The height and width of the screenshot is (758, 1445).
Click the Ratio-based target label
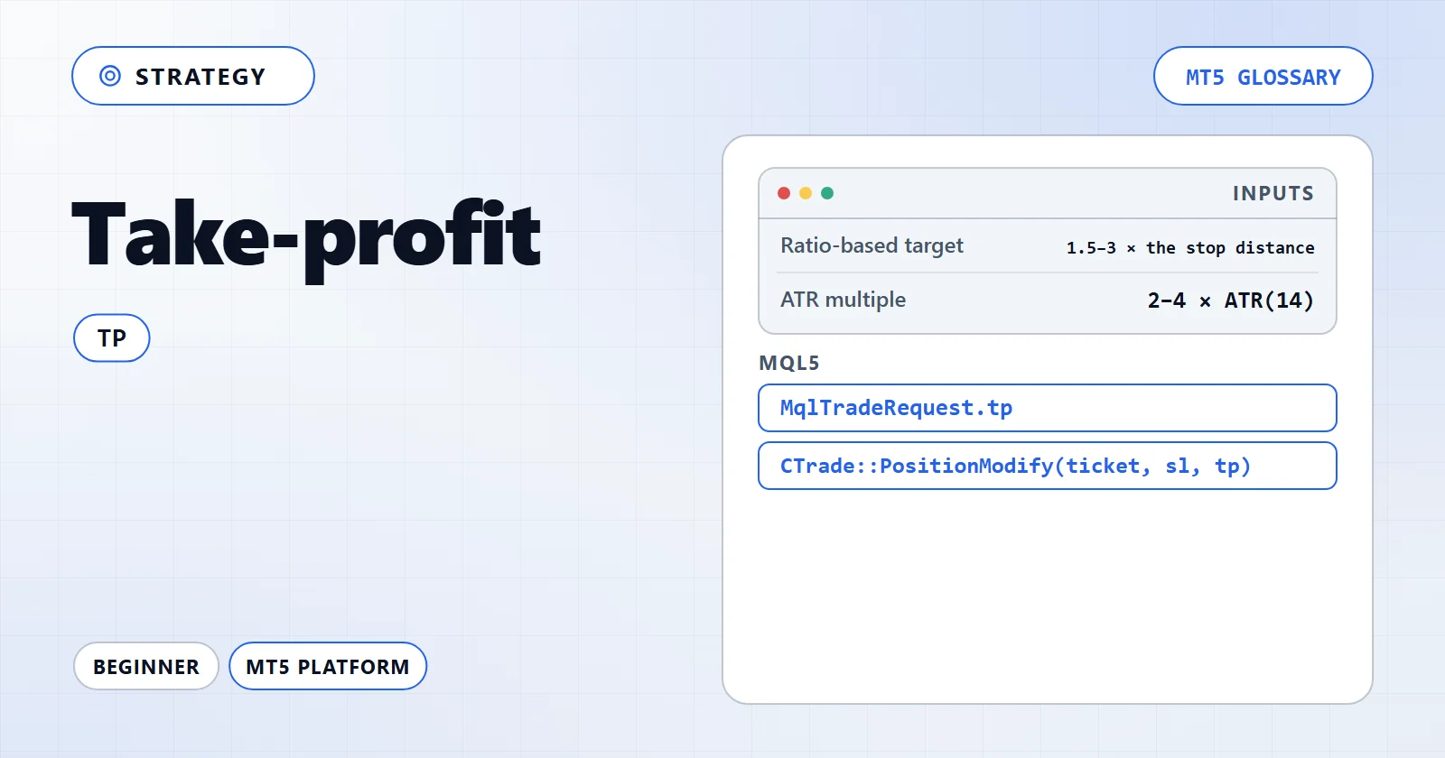pos(872,245)
